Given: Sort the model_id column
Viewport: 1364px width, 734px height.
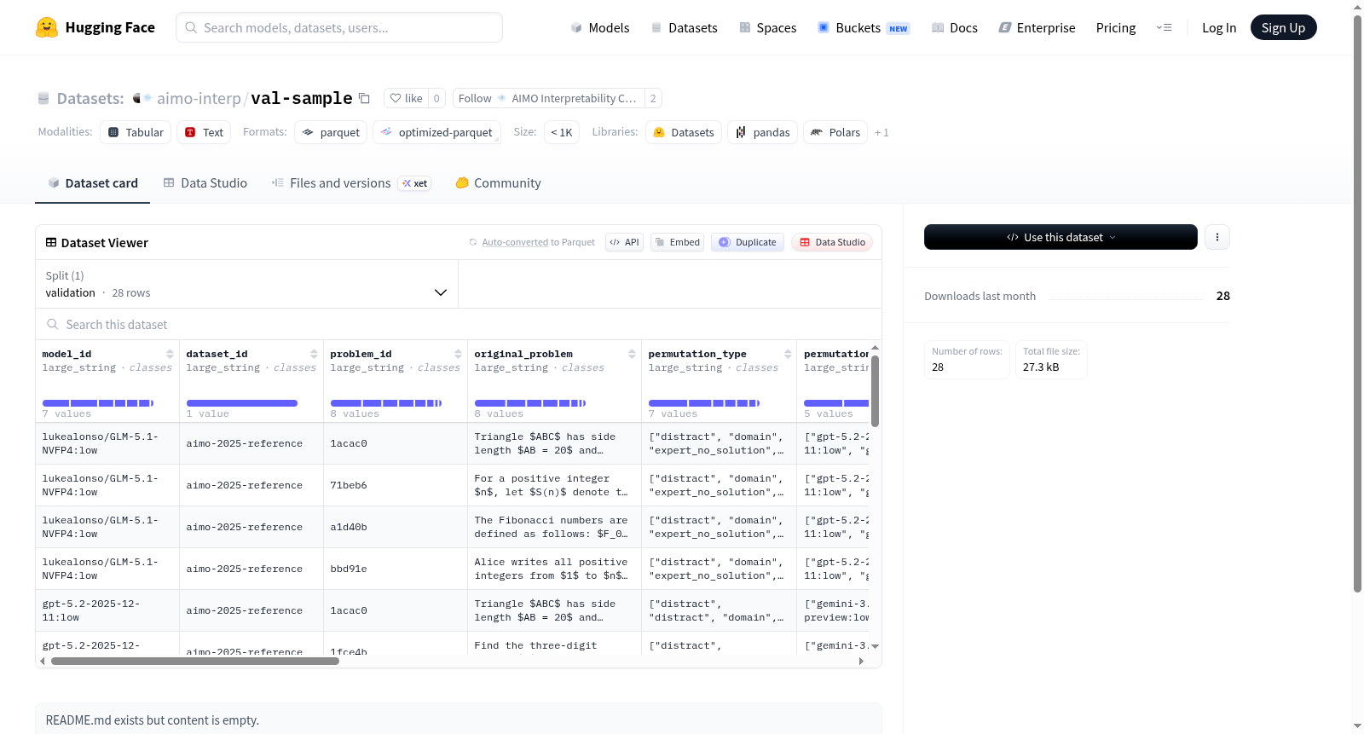Looking at the screenshot, I should pos(170,354).
